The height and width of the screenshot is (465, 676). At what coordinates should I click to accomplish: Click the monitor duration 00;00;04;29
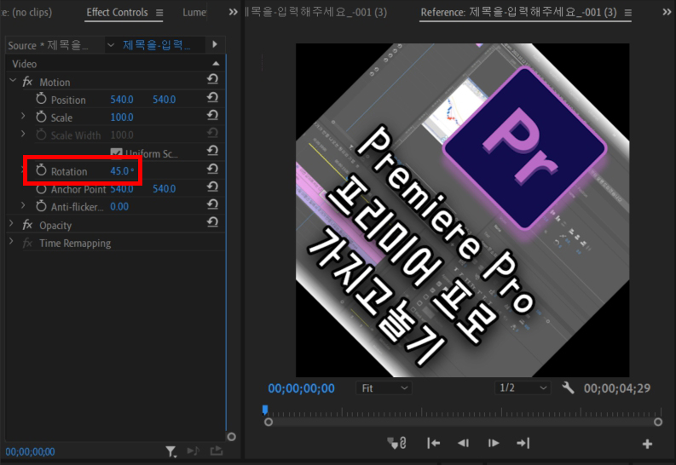[x=617, y=388]
